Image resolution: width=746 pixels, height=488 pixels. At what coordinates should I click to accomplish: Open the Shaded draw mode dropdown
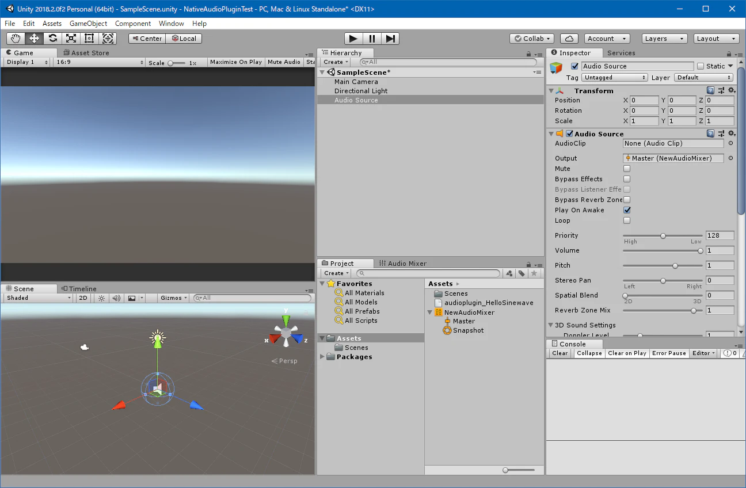38,298
